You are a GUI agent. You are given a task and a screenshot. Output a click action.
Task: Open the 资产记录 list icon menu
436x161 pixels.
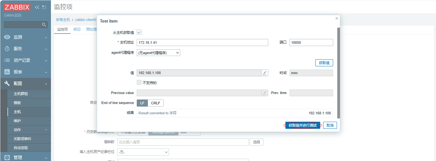coord(7,61)
